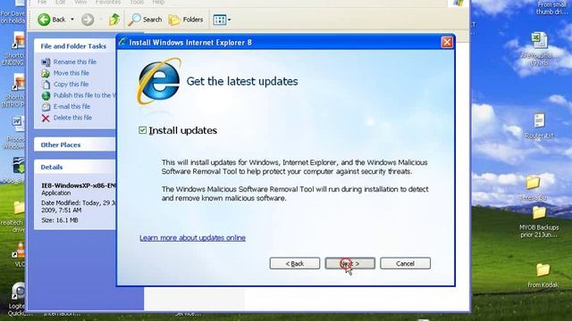Click the Up folder icon in Explorer toolbar
This screenshot has height=321, width=572.
(x=114, y=20)
